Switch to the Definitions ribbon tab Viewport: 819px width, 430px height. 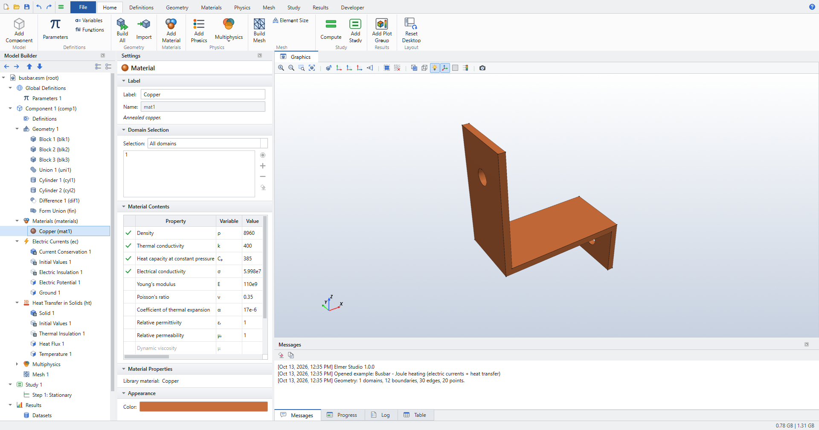pyautogui.click(x=141, y=8)
